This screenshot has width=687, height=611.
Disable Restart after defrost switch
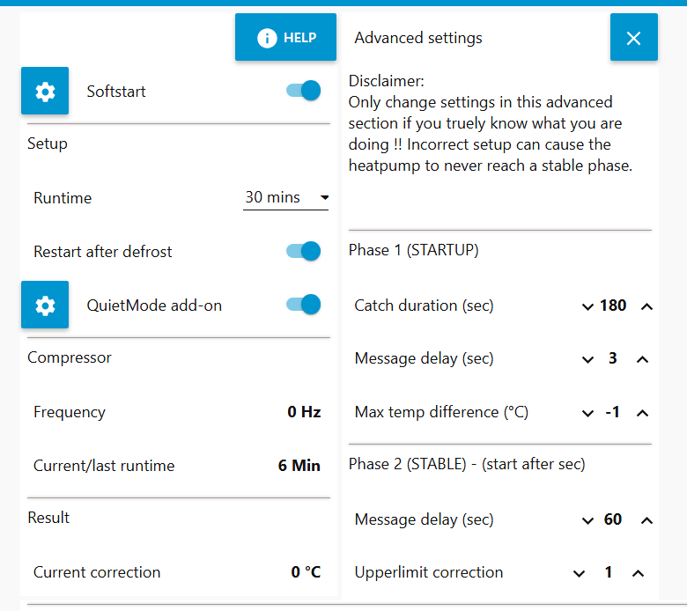(x=304, y=252)
